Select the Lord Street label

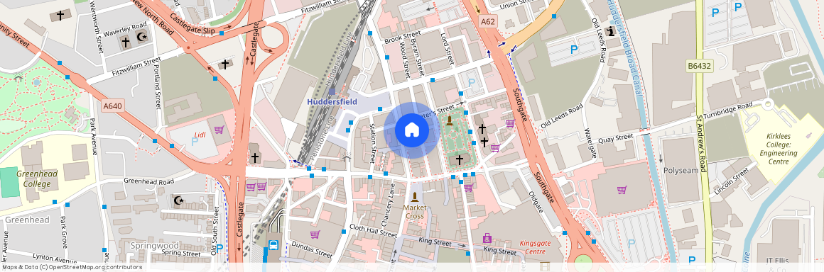pyautogui.click(x=447, y=50)
